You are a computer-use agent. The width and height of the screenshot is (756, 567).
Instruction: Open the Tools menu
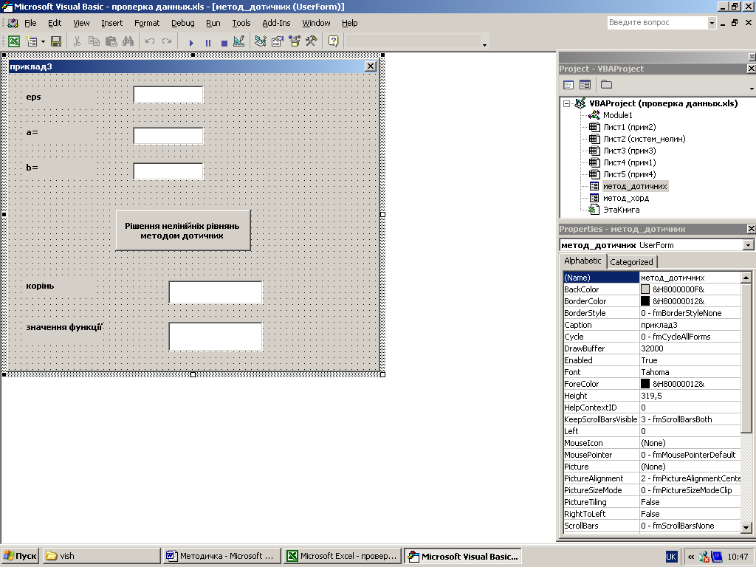coord(241,23)
